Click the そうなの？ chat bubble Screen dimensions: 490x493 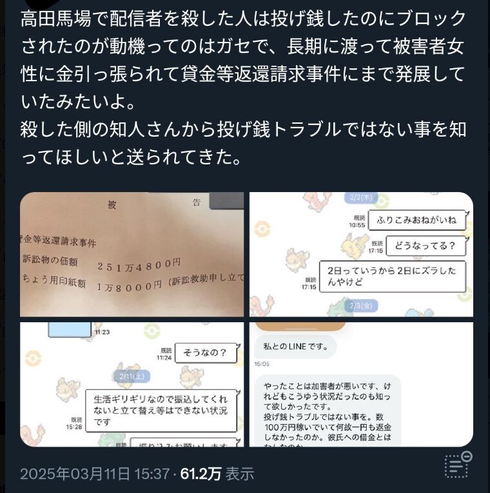[206, 353]
